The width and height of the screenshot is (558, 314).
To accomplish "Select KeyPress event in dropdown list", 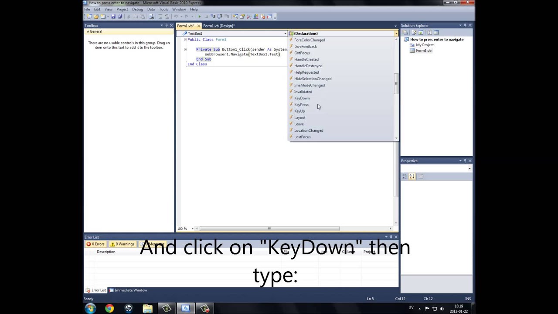I will click(301, 105).
